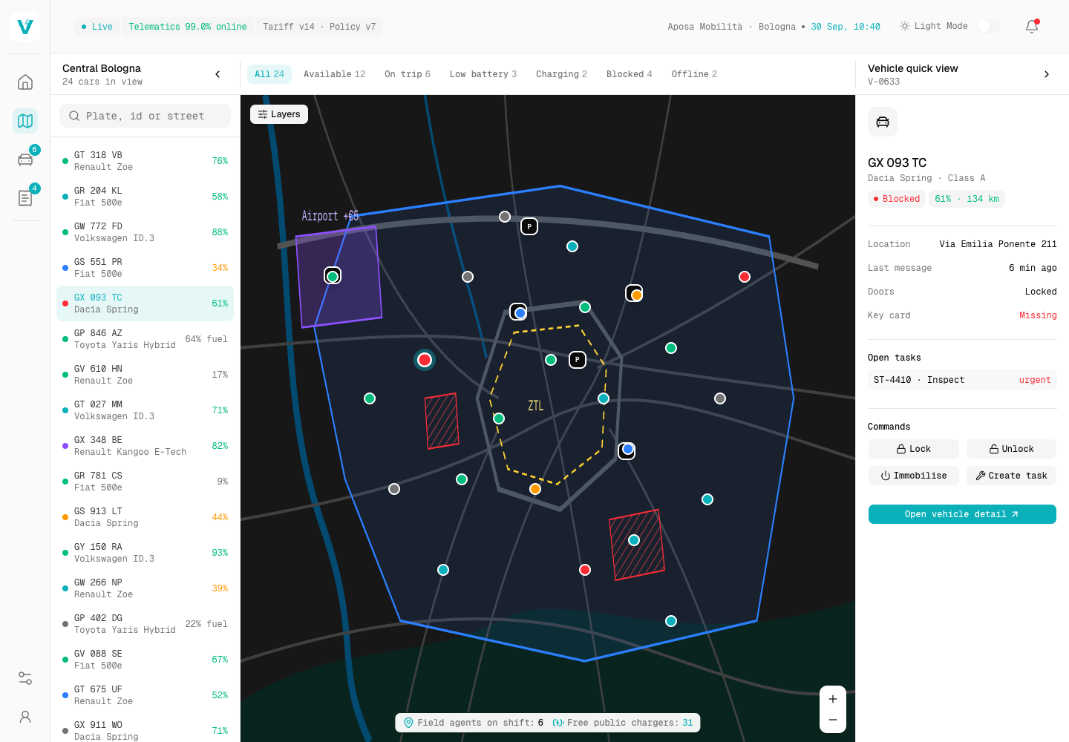1069x742 pixels.
Task: Click the app logo in the corner
Action: tap(25, 27)
